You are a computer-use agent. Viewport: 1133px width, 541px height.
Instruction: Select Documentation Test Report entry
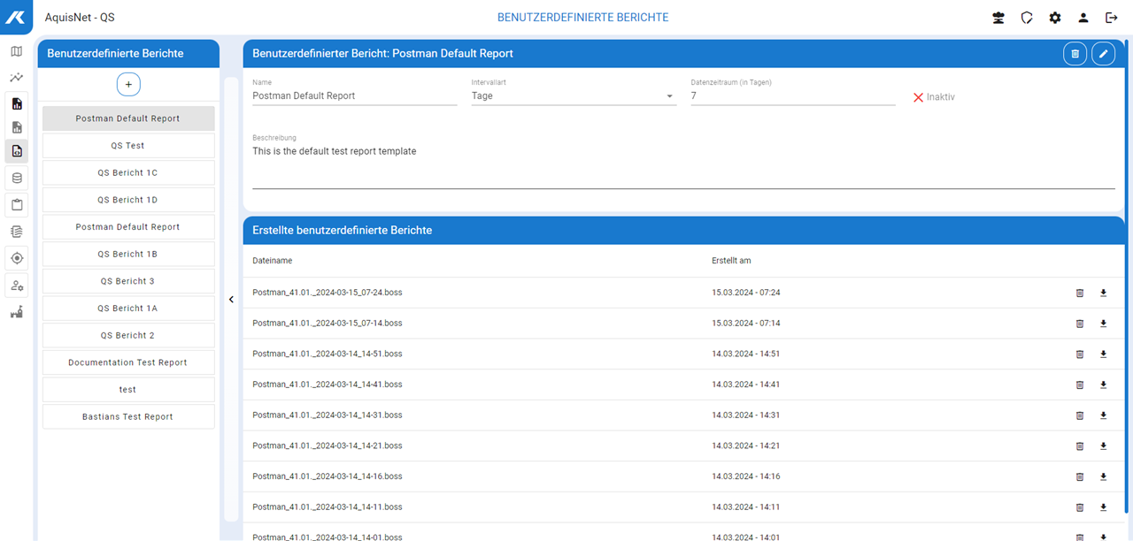(x=128, y=362)
